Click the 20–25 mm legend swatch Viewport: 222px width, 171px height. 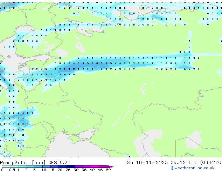pyautogui.click(x=63, y=166)
